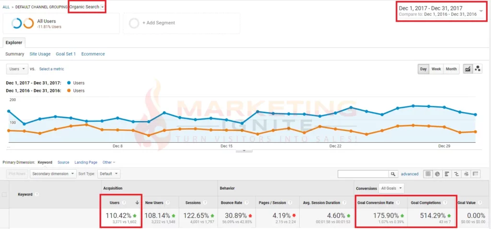The width and height of the screenshot is (491, 229).
Task: Click the advanced filter link
Action: pos(409,174)
